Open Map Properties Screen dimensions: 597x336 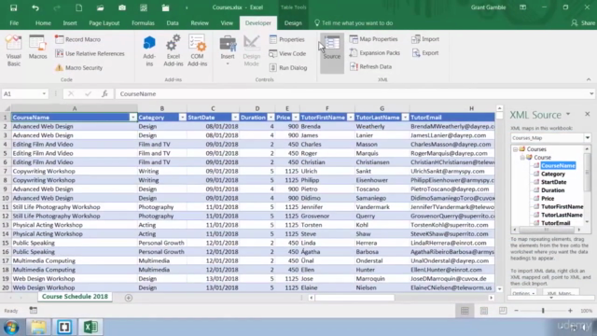click(373, 39)
